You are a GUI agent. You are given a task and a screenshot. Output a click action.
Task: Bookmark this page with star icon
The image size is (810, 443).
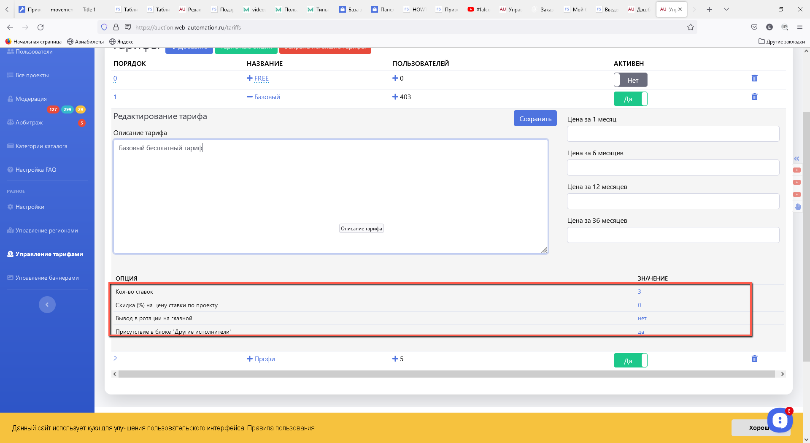click(x=690, y=27)
